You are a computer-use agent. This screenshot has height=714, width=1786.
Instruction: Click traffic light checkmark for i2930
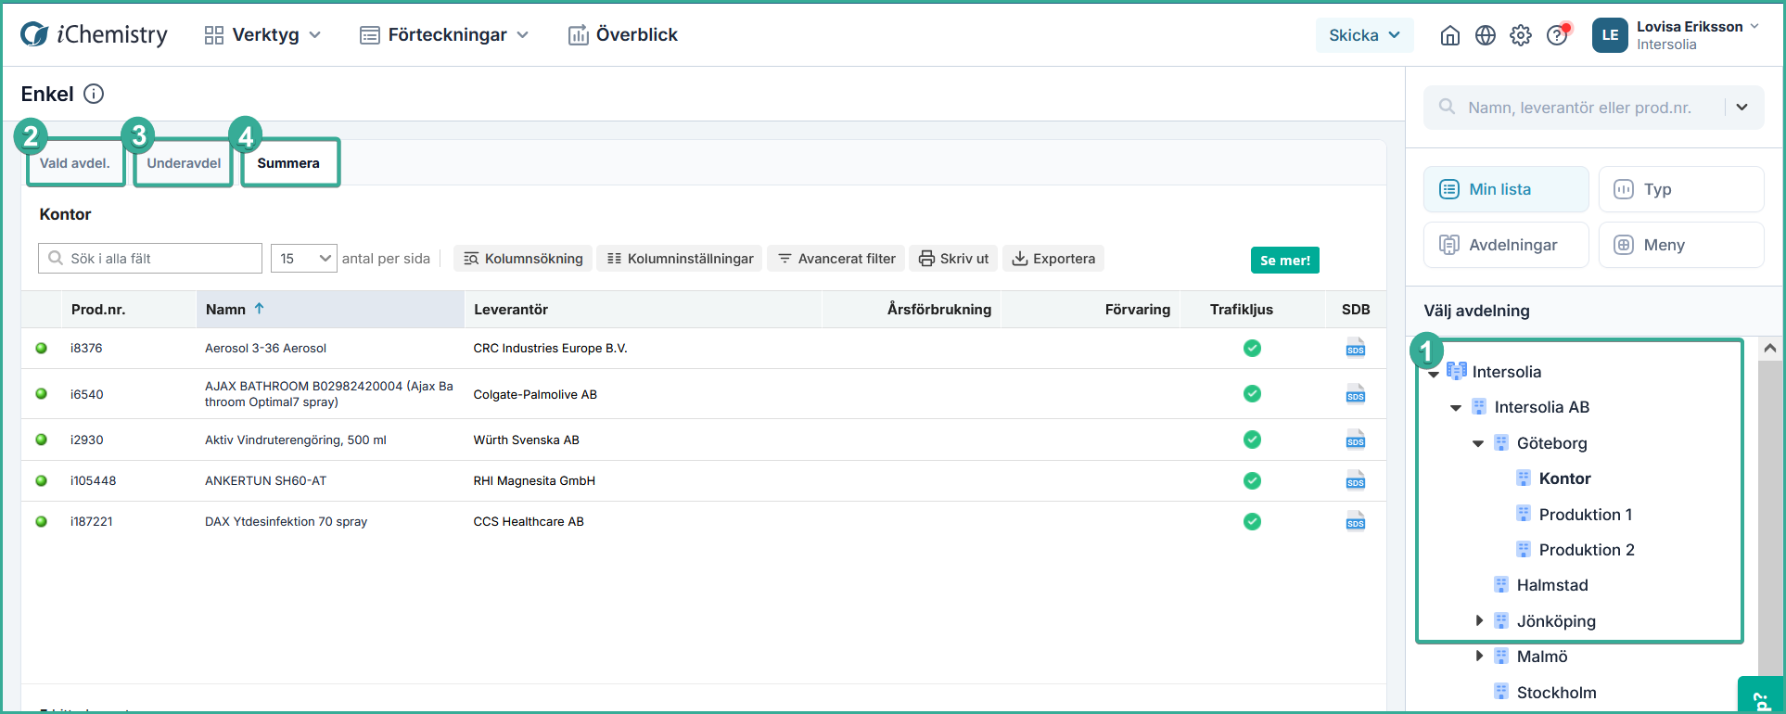click(1252, 440)
